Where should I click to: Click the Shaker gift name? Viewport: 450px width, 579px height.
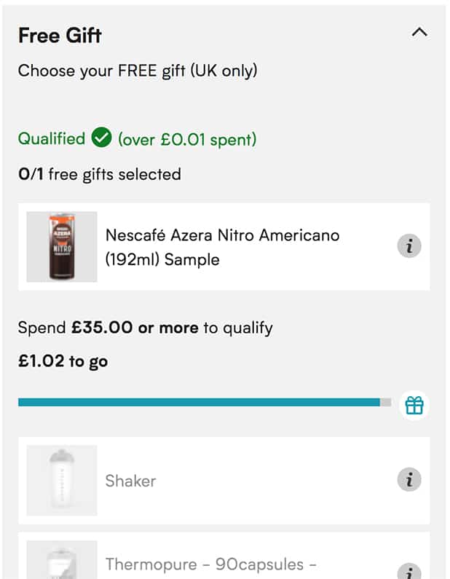pos(131,481)
